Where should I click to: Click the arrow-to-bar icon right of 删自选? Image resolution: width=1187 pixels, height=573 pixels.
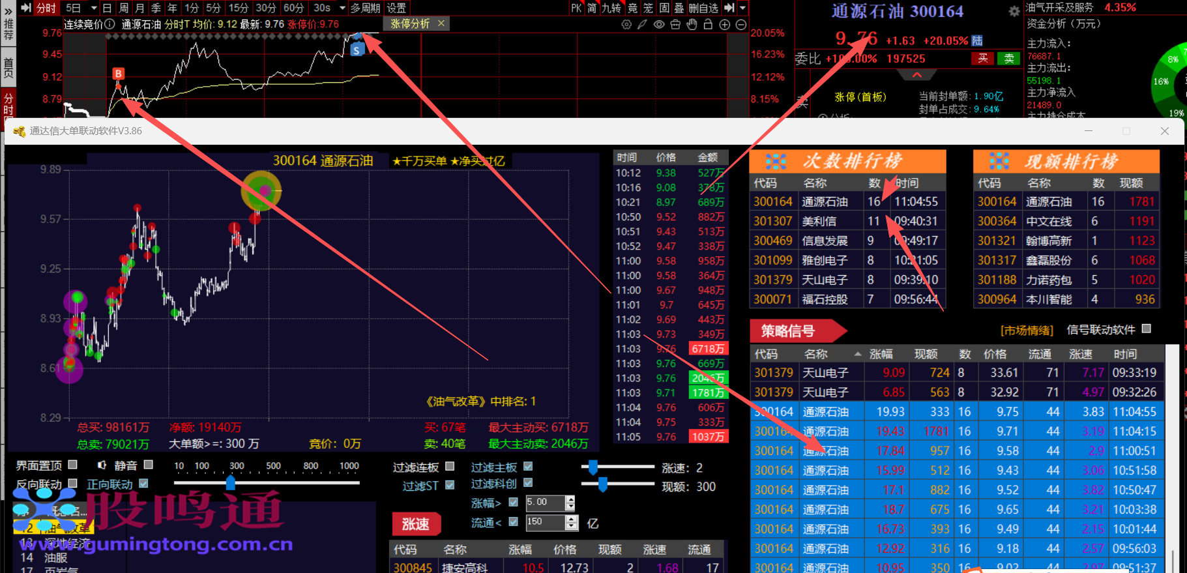[x=729, y=8]
